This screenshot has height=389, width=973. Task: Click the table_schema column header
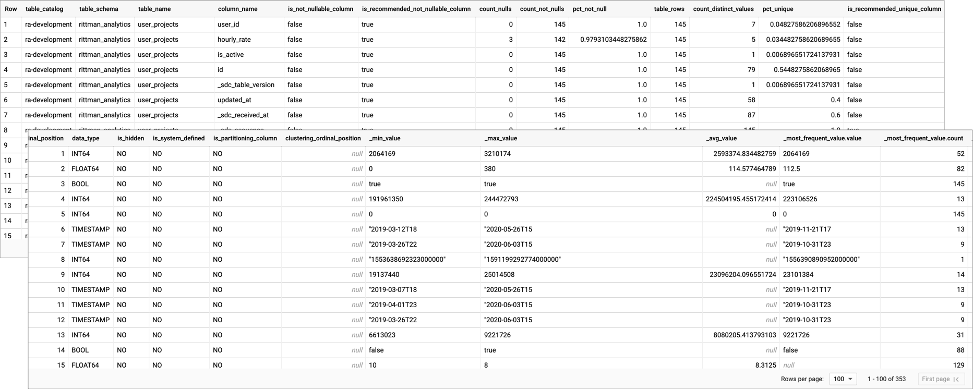pyautogui.click(x=99, y=9)
